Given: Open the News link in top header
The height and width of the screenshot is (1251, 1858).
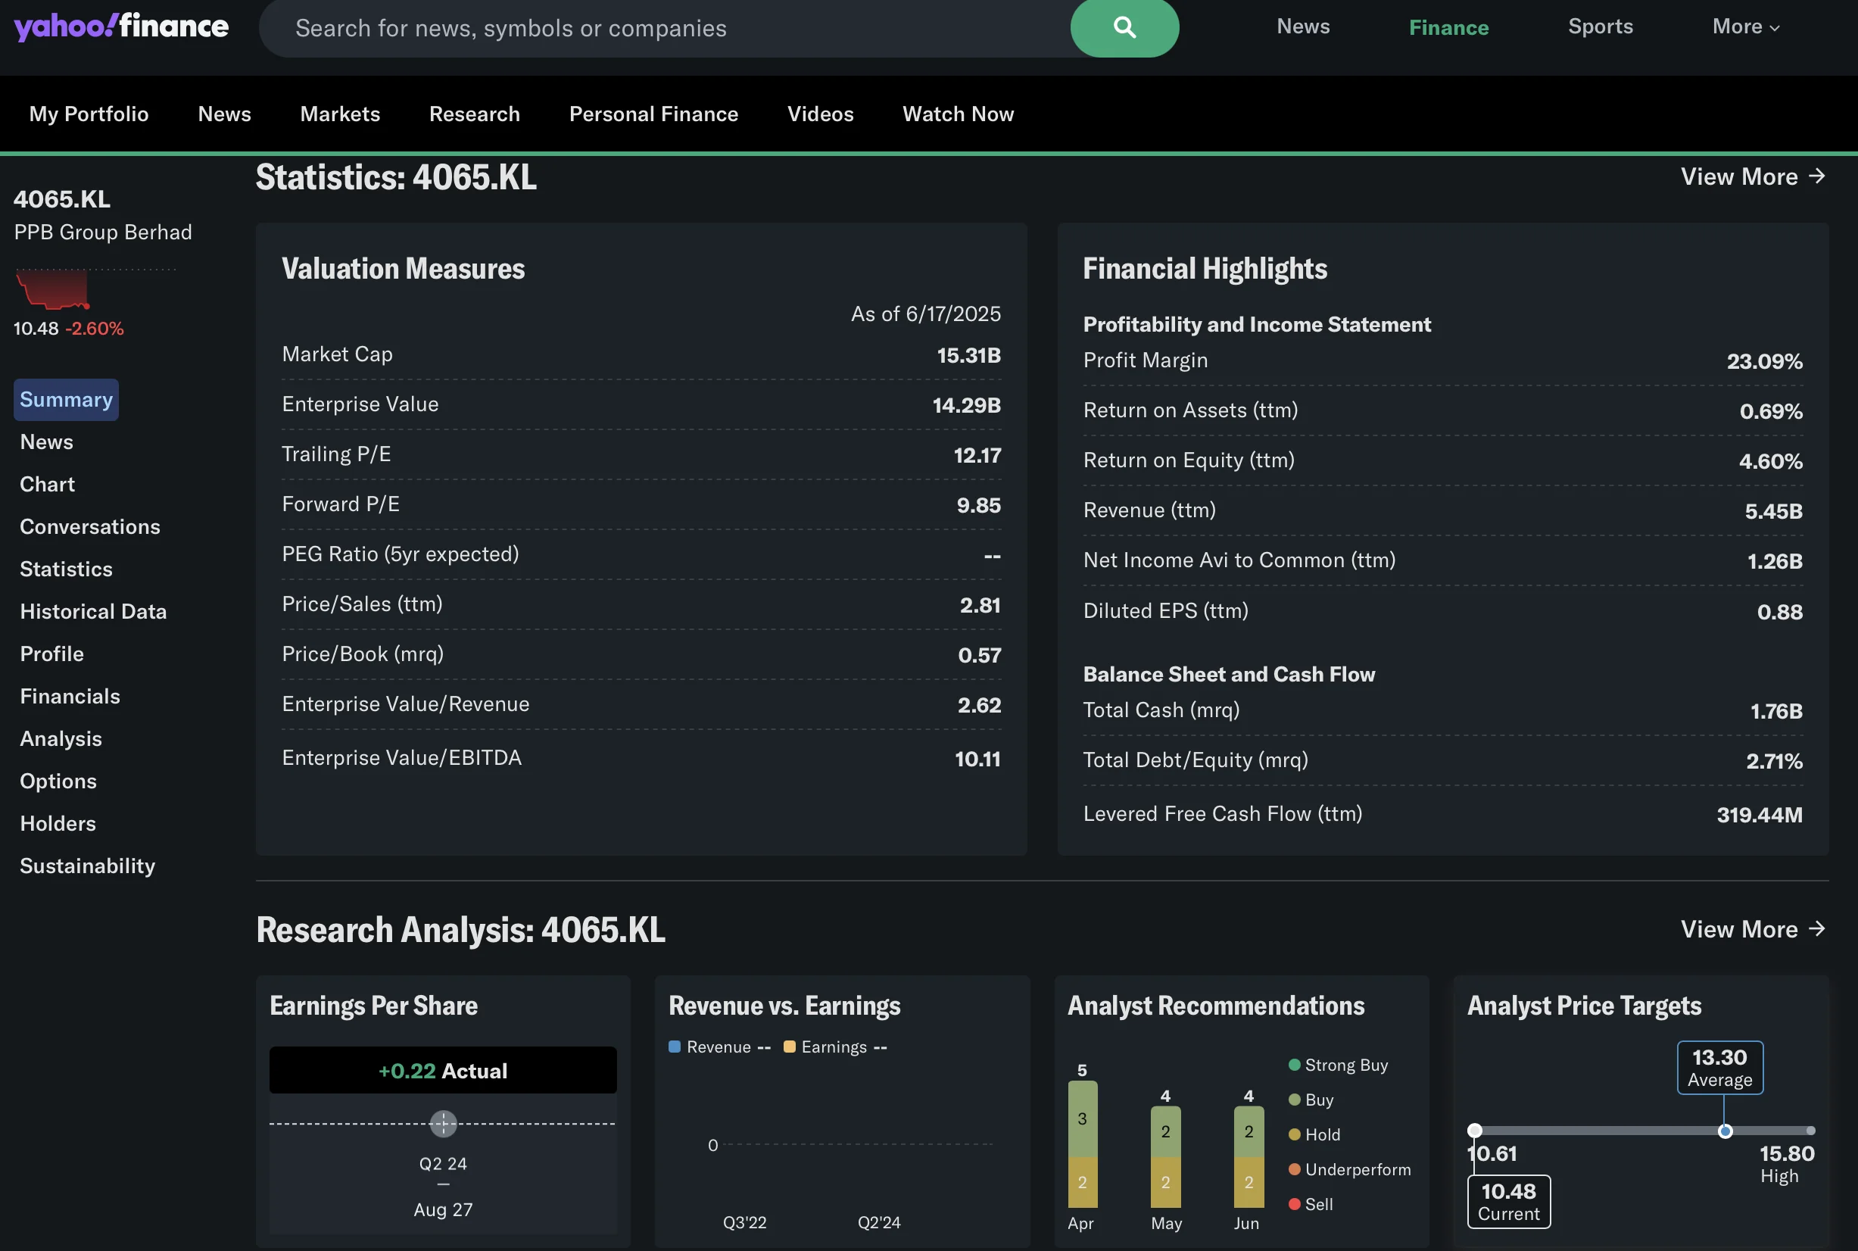Looking at the screenshot, I should click(x=1303, y=27).
